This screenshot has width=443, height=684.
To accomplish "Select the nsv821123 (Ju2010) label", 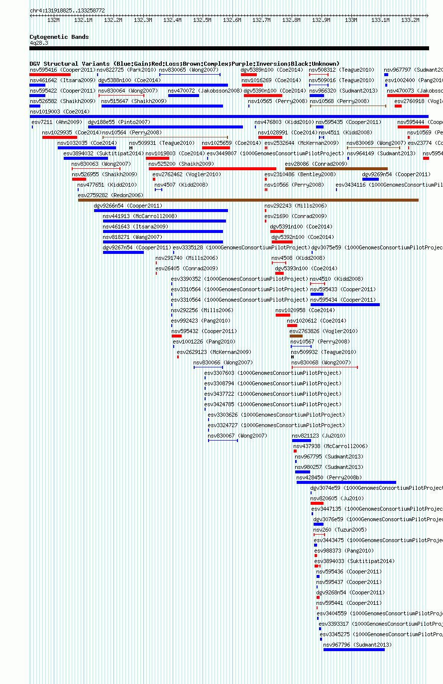I will [319, 436].
